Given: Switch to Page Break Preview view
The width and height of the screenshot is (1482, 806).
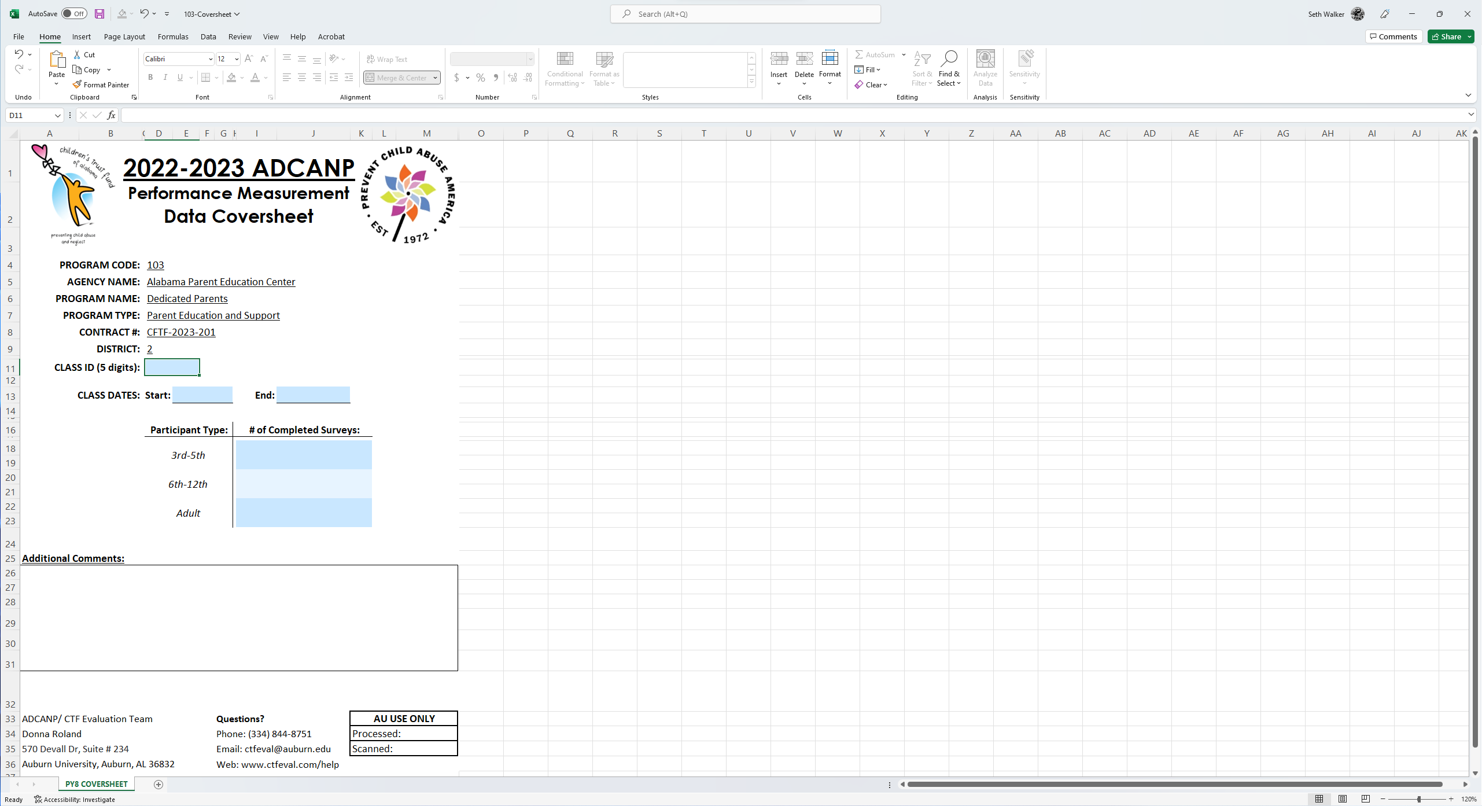Looking at the screenshot, I should (1365, 799).
